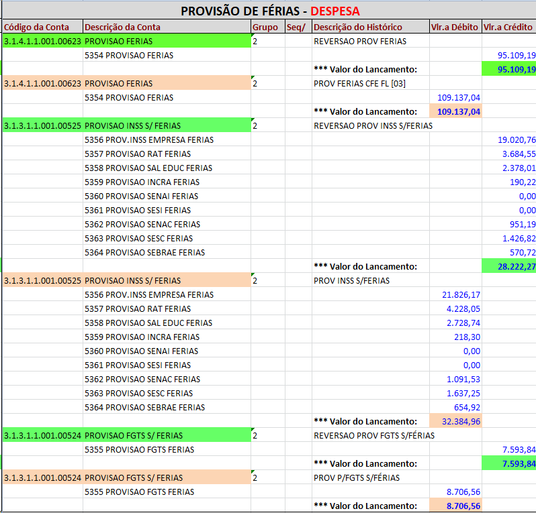Select the REVERSAO PROV FGTS S/FÉRIAS cell
Image resolution: width=536 pixels, height=513 pixels.
369,435
